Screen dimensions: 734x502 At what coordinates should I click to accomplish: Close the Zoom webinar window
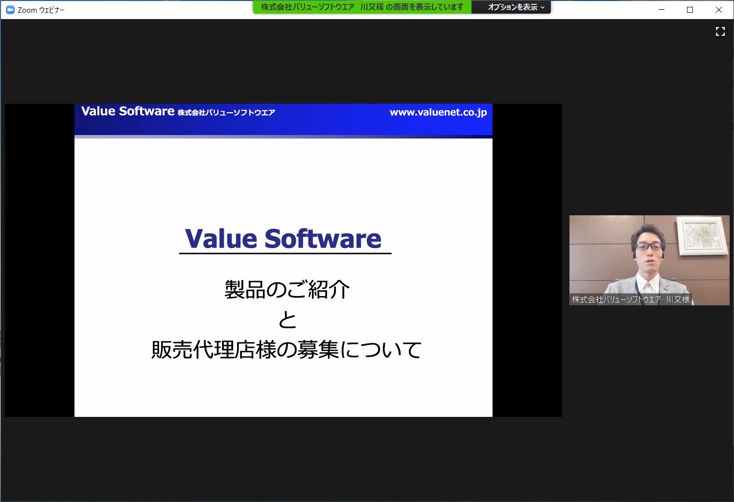click(718, 10)
